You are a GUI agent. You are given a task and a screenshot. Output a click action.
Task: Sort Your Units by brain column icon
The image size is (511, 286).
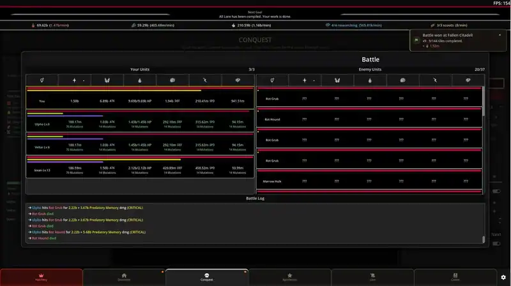(x=238, y=80)
